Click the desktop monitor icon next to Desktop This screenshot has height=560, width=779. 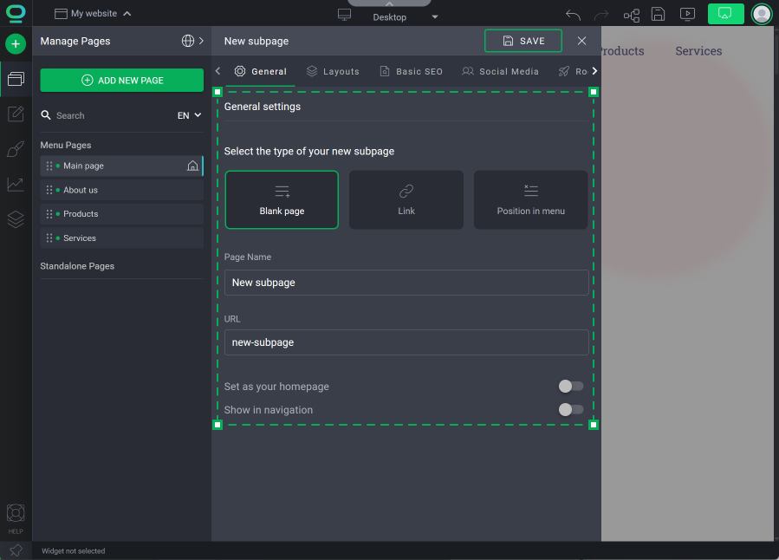(x=344, y=15)
